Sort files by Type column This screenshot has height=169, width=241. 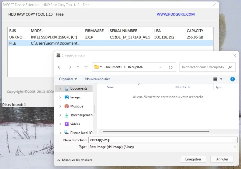(219, 87)
